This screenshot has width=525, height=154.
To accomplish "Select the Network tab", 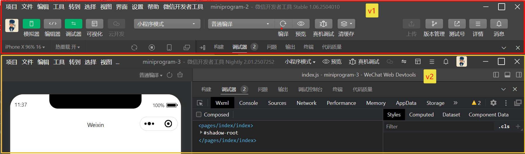I will tap(306, 103).
